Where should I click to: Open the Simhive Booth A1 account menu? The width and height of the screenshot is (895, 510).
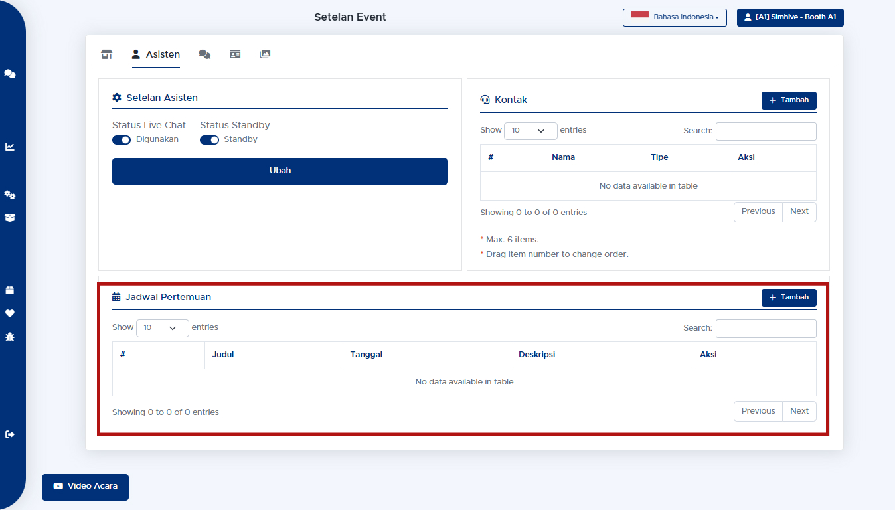coord(790,17)
